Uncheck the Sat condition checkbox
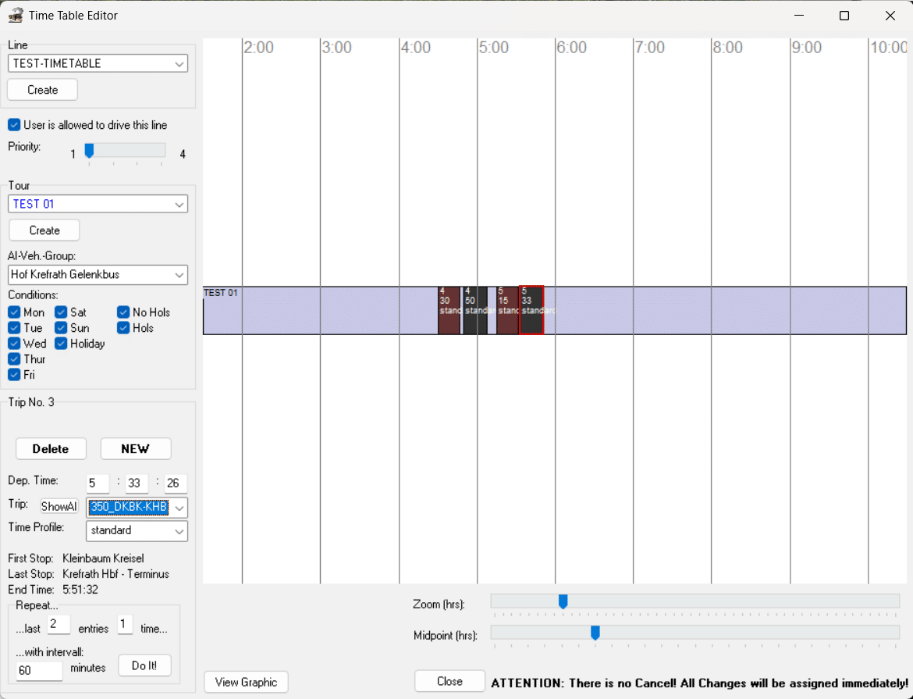 click(61, 312)
